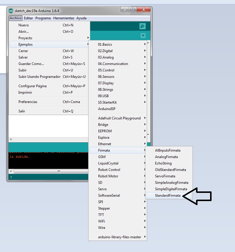
Task: Open Adafruit Circuit Playground examples
Action: tap(117, 118)
